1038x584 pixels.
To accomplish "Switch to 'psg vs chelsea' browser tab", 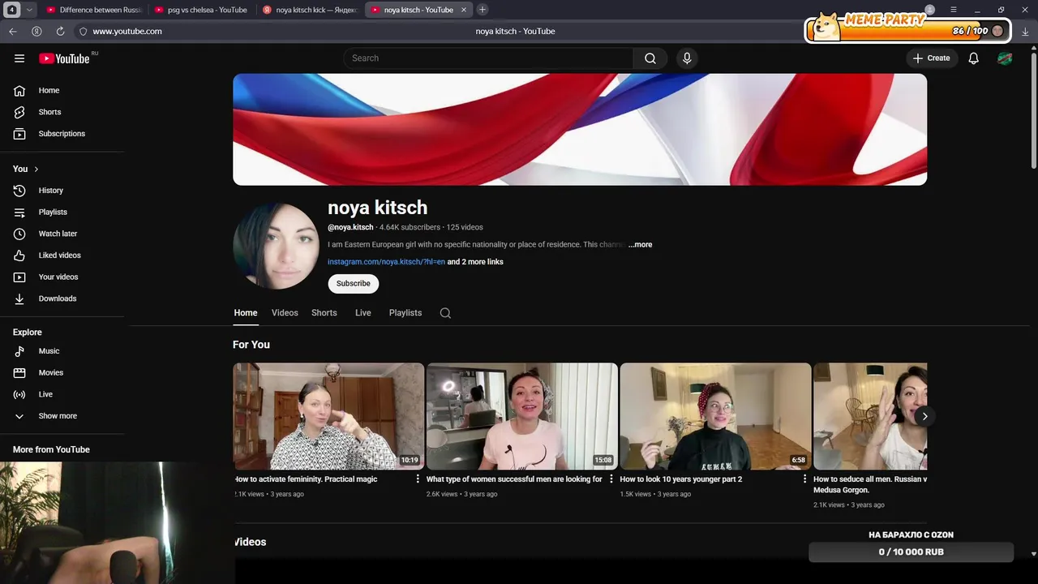I will [x=202, y=10].
